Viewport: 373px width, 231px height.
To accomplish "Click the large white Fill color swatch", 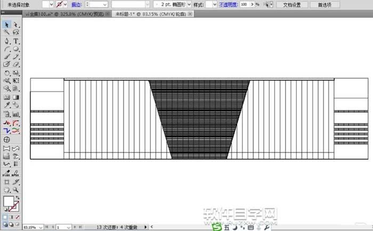I will [8, 202].
